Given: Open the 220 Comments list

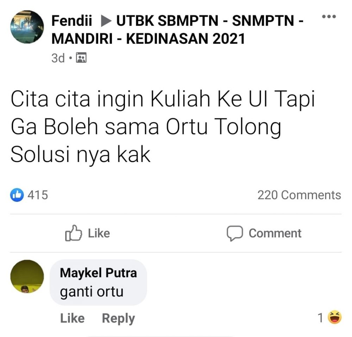Looking at the screenshot, I should 299,195.
